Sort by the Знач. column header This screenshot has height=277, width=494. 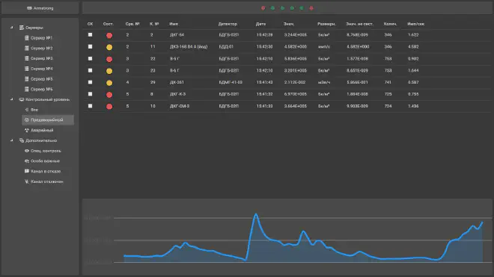(289, 24)
